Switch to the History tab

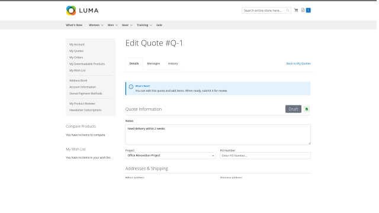(x=173, y=63)
